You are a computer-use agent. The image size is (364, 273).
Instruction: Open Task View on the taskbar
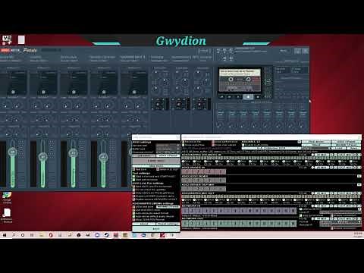coord(32,235)
